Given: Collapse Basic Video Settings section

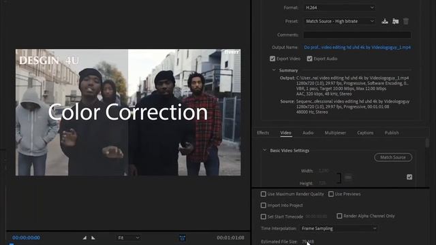Looking at the screenshot, I should click(x=264, y=150).
